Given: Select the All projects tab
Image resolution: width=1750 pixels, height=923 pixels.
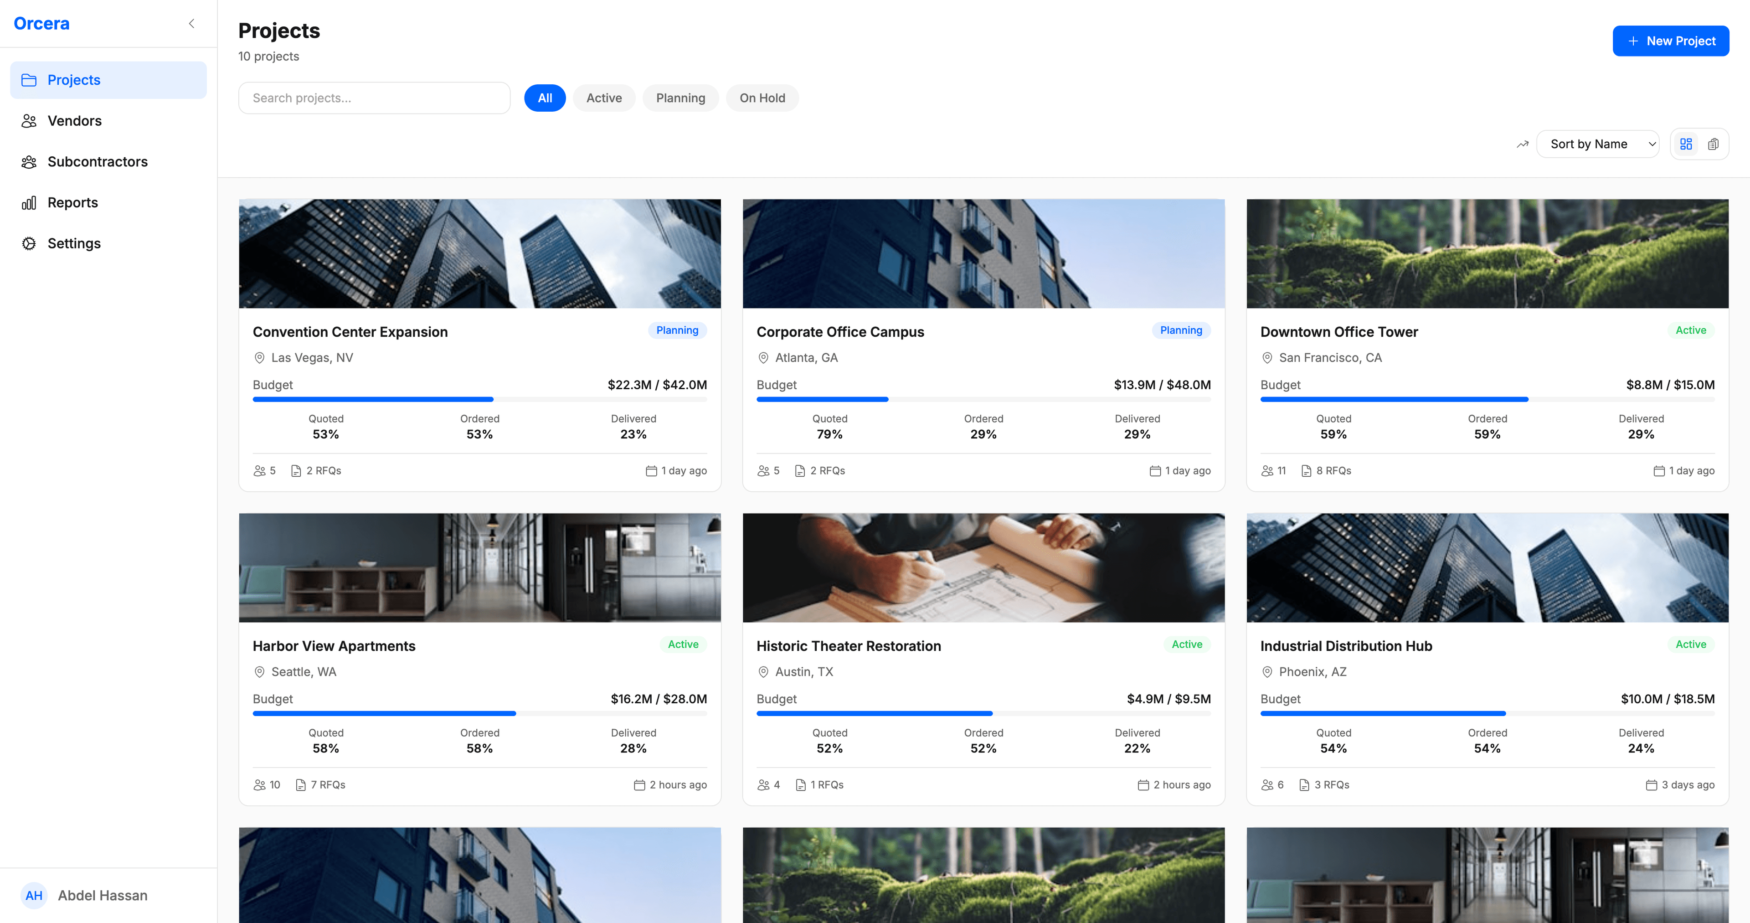Looking at the screenshot, I should pos(544,98).
